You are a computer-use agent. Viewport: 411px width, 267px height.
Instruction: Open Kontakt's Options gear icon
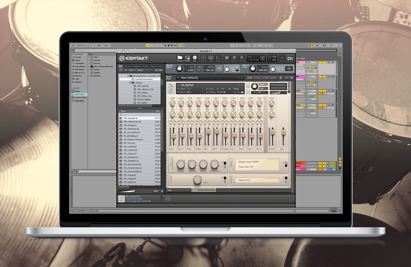tap(234, 57)
